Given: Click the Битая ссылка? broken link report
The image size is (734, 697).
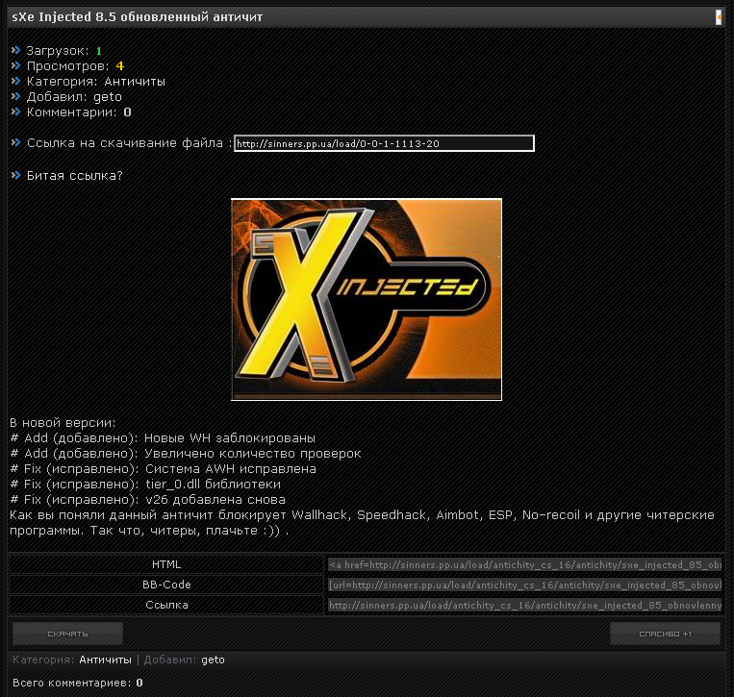Looking at the screenshot, I should [x=74, y=176].
